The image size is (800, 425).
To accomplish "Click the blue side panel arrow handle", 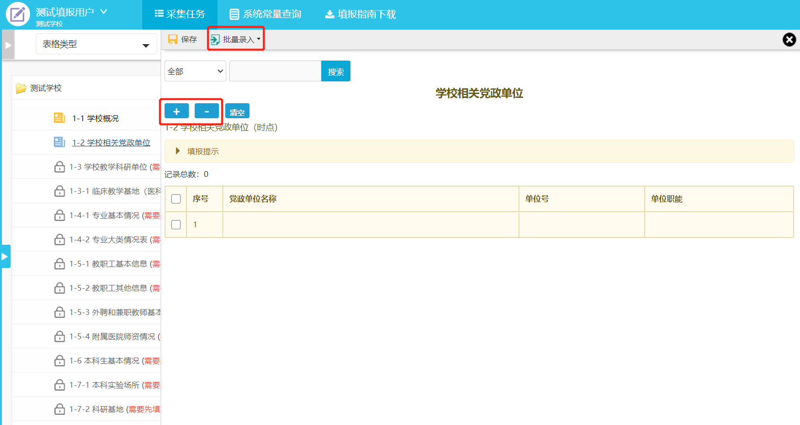I will click(5, 256).
